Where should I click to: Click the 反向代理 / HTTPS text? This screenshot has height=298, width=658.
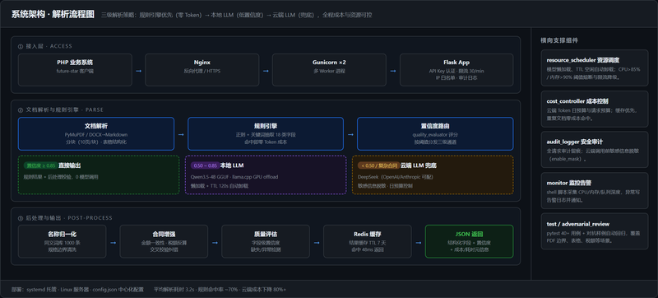tap(202, 71)
